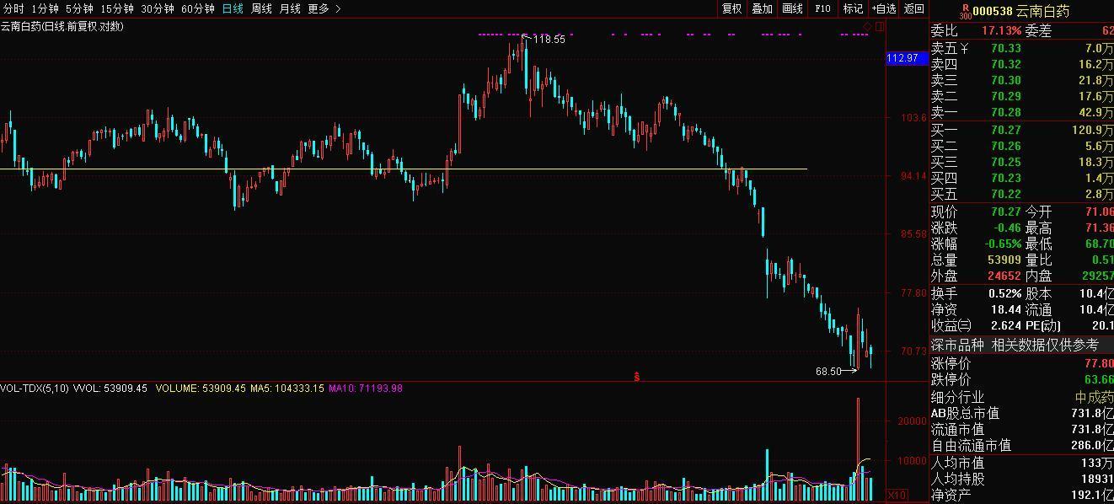Add stock to watchlist with +自选

pos(884,8)
